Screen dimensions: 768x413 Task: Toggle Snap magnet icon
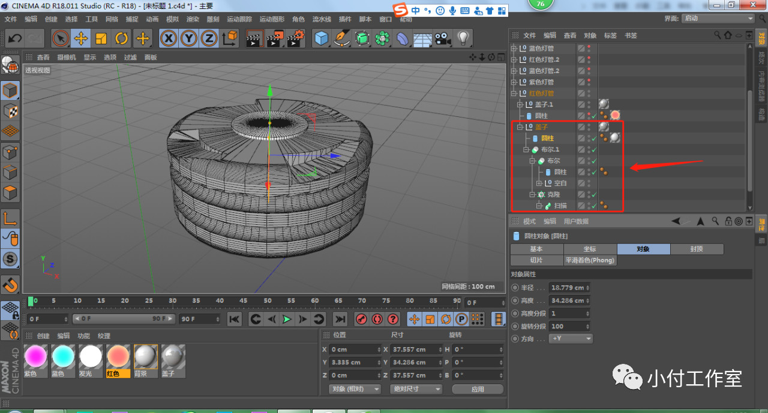pos(10,284)
